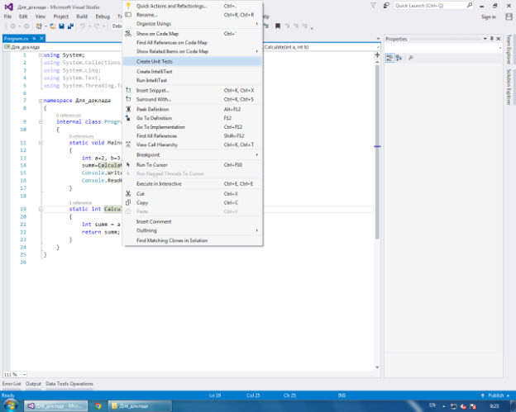The image size is (516, 412).
Task: Toggle pin on the Program.cs tab
Action: coord(34,38)
